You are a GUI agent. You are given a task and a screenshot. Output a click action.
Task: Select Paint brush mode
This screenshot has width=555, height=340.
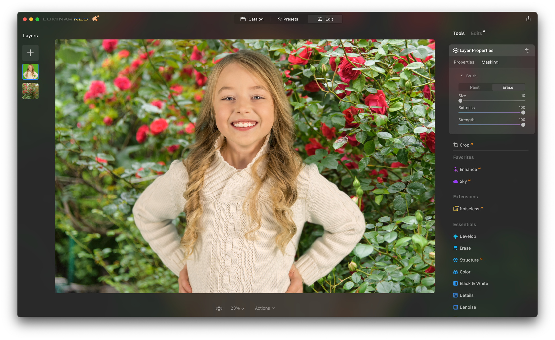point(475,87)
